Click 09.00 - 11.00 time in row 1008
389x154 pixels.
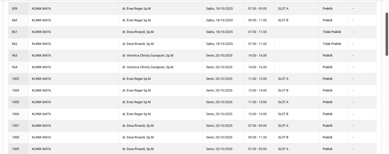pyautogui.click(x=257, y=138)
